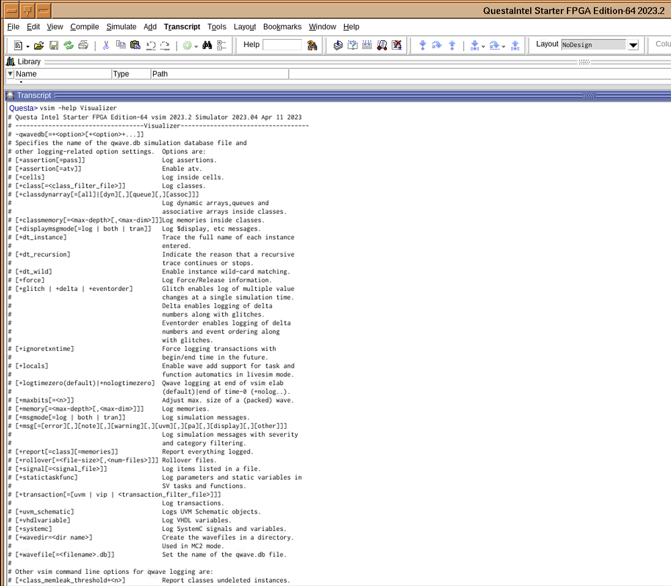Click the Collapse all tree icon
The height and width of the screenshot is (586, 671).
(x=222, y=45)
